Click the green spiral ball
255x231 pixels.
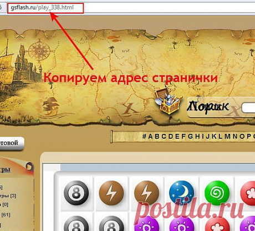pos(217,193)
